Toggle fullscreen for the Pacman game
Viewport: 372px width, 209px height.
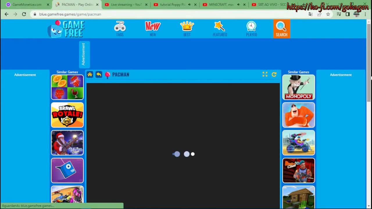(265, 75)
